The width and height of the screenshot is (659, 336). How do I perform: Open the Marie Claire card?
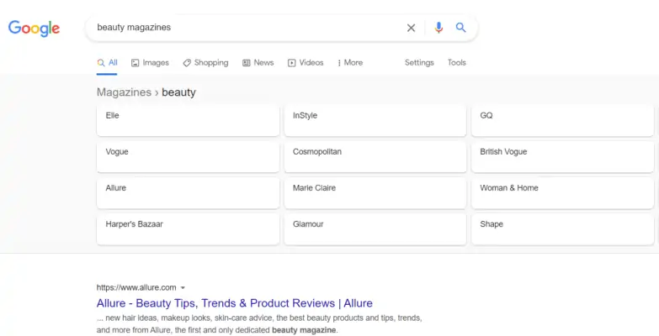(x=375, y=193)
